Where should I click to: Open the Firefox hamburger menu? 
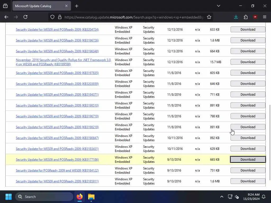(265, 17)
